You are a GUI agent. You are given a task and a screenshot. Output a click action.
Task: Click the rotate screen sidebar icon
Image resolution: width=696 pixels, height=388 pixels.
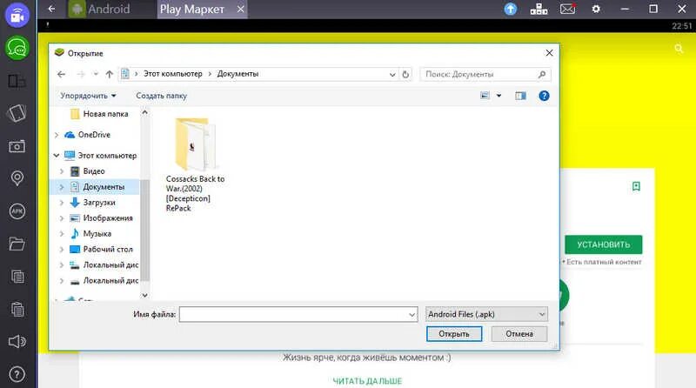(17, 113)
